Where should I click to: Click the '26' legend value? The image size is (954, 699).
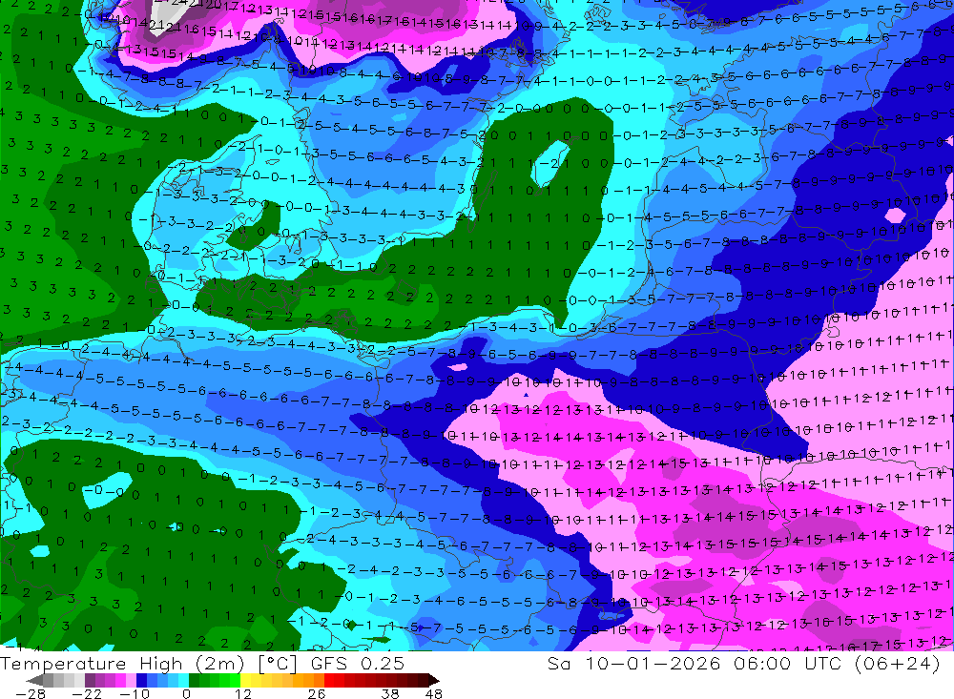point(317,693)
